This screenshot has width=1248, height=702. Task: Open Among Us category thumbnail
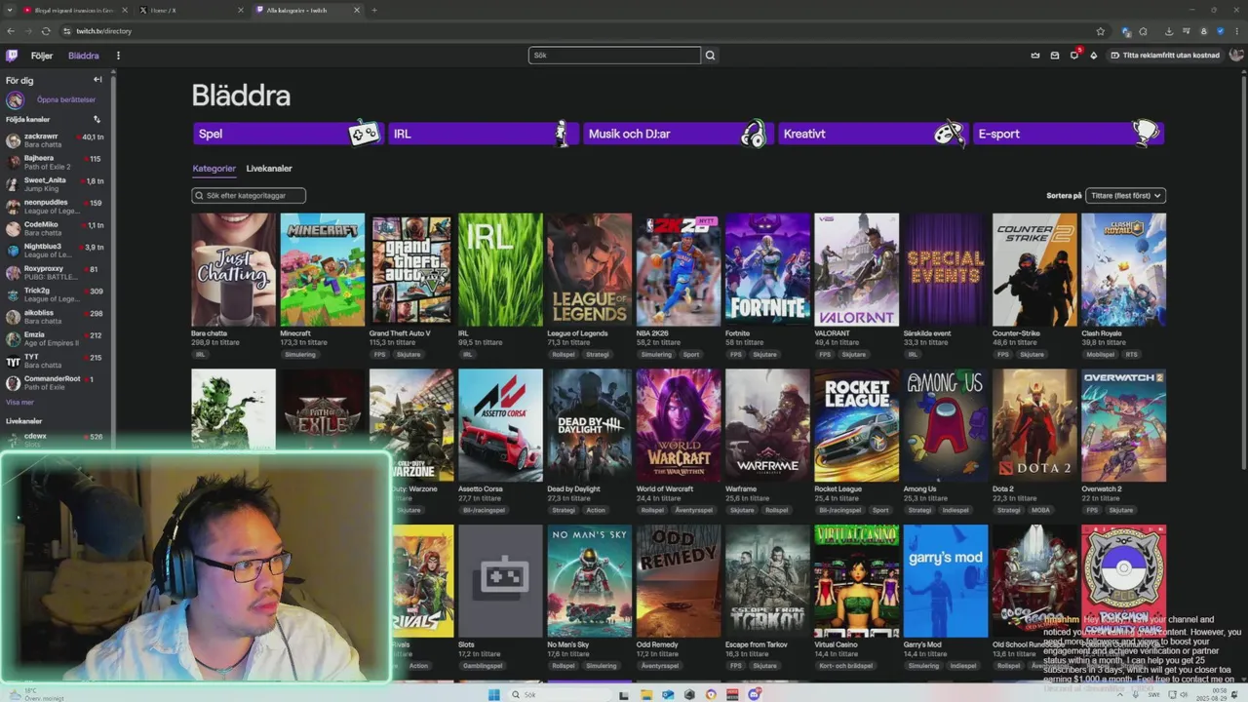pyautogui.click(x=946, y=425)
